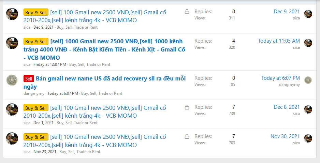
Task: Click Buy & Sell tag on 1000 Gmail thread
Action: (36, 42)
